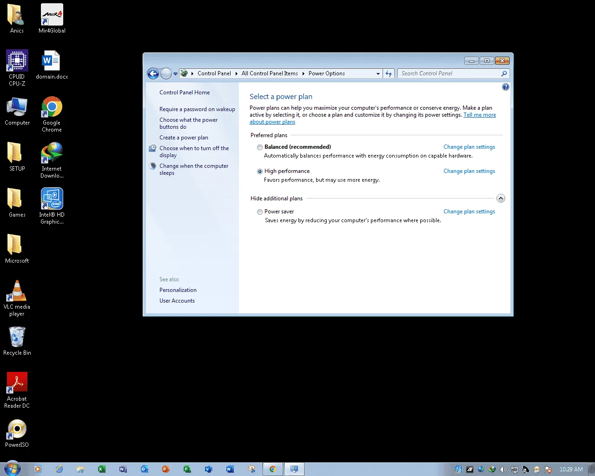The width and height of the screenshot is (595, 476).
Task: Select the High performance plan
Action: (260, 172)
